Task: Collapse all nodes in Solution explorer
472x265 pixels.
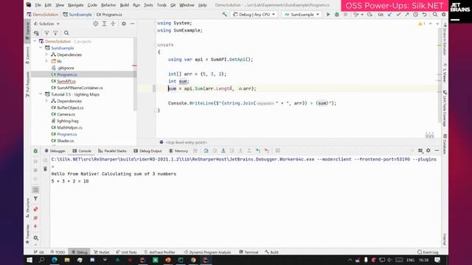Action: tap(113, 24)
